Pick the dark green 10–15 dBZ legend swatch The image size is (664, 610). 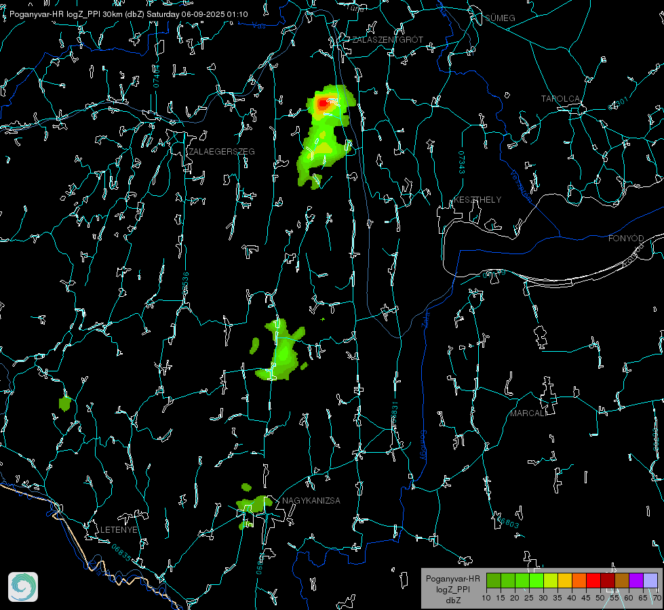[494, 580]
